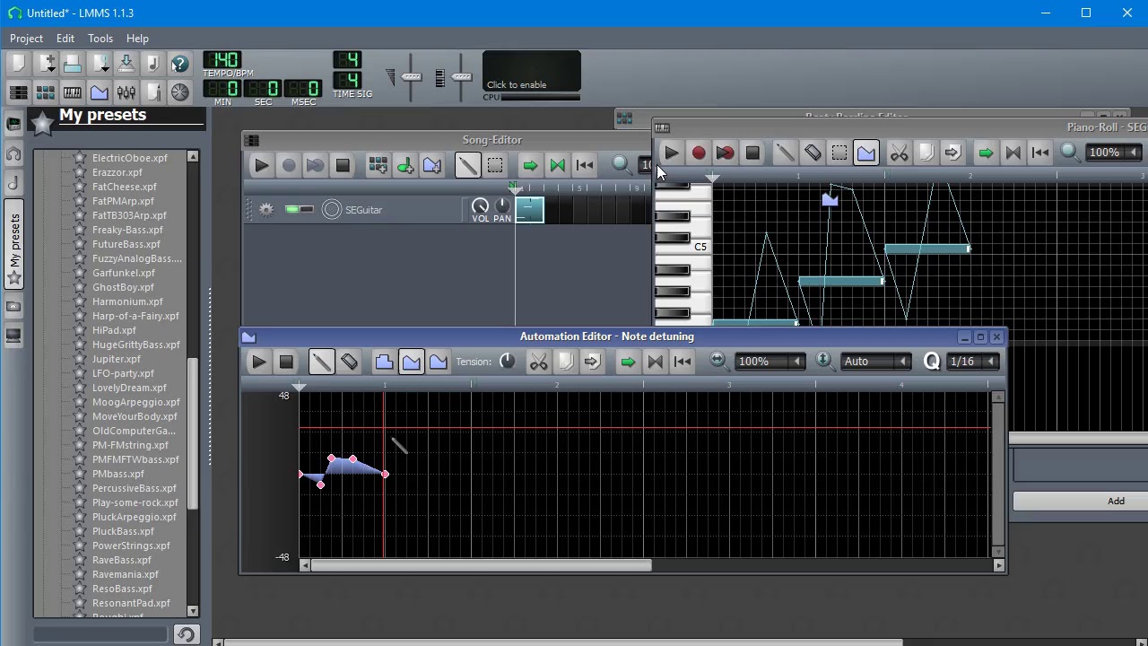Viewport: 1148px width, 646px height.
Task: Play pattern in Piano-Roll window
Action: [671, 153]
